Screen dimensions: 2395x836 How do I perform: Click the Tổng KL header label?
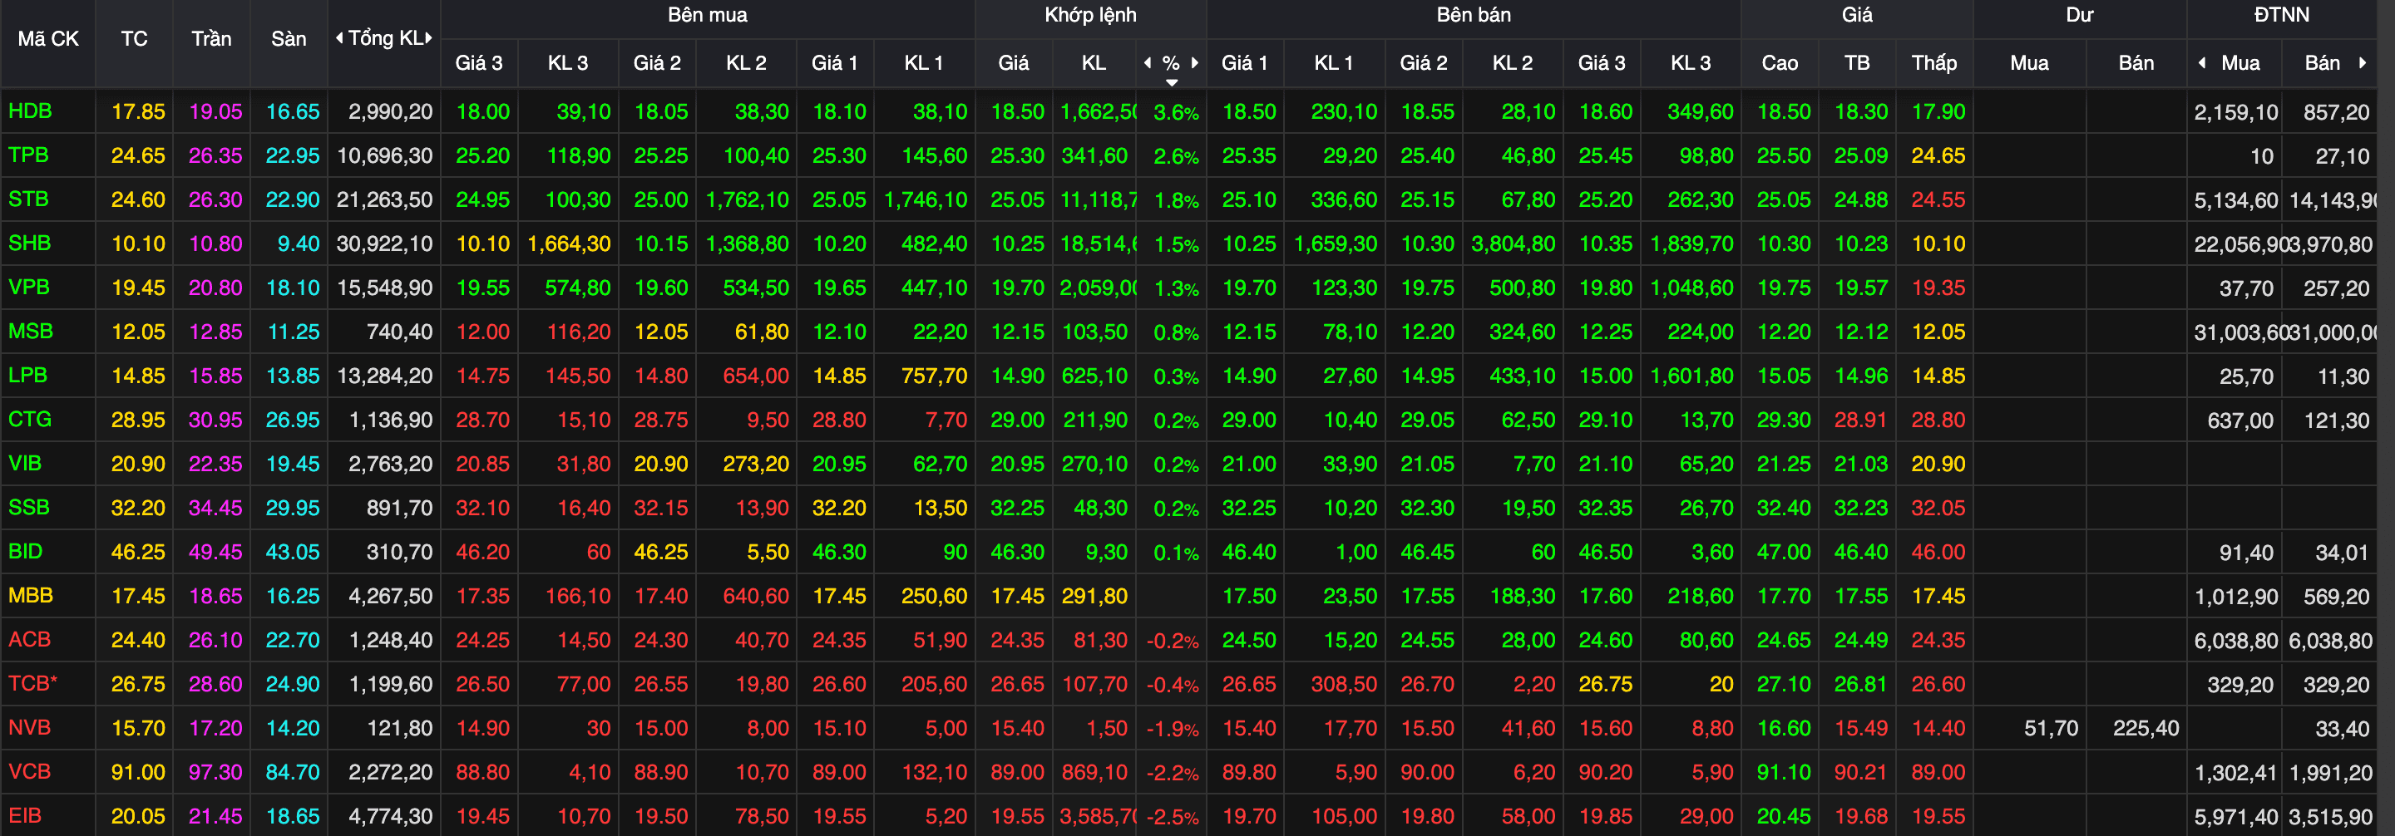385,39
